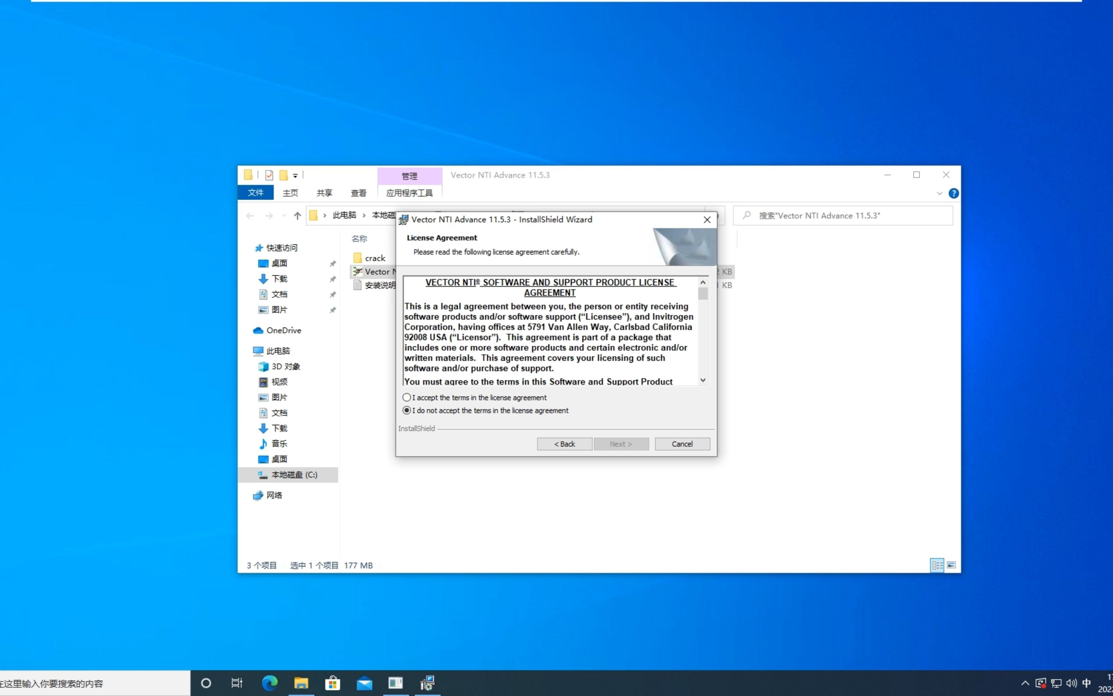Open the 共享 ribbon tab
This screenshot has width=1113, height=696.
324,193
